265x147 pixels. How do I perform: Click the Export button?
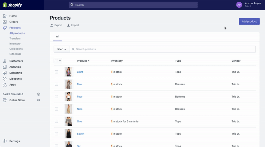tap(56, 25)
